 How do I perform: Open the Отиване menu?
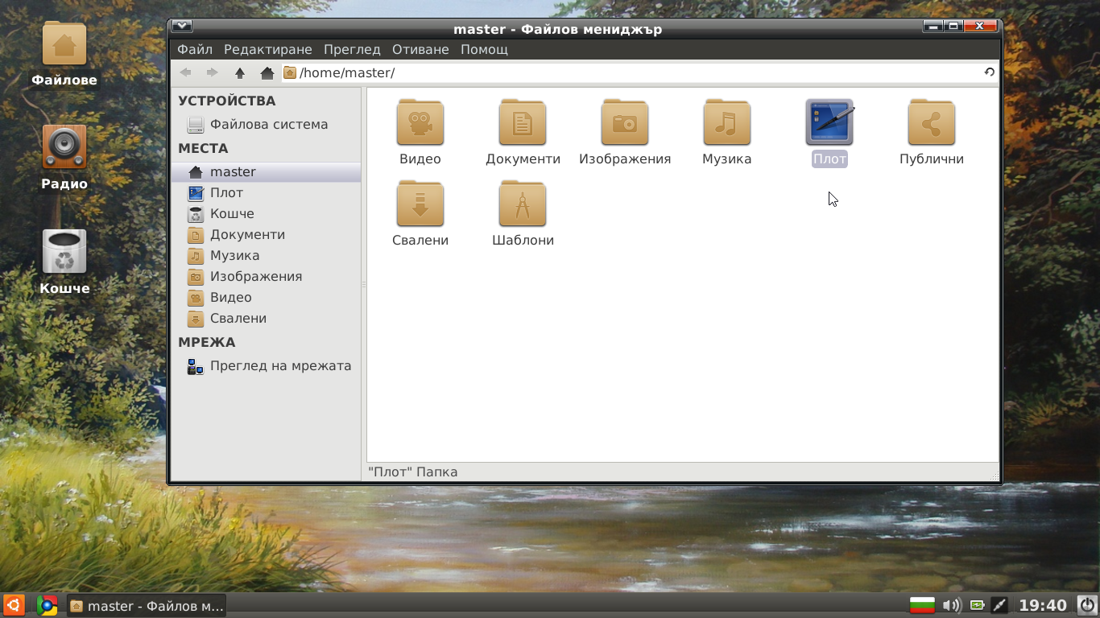click(x=420, y=49)
